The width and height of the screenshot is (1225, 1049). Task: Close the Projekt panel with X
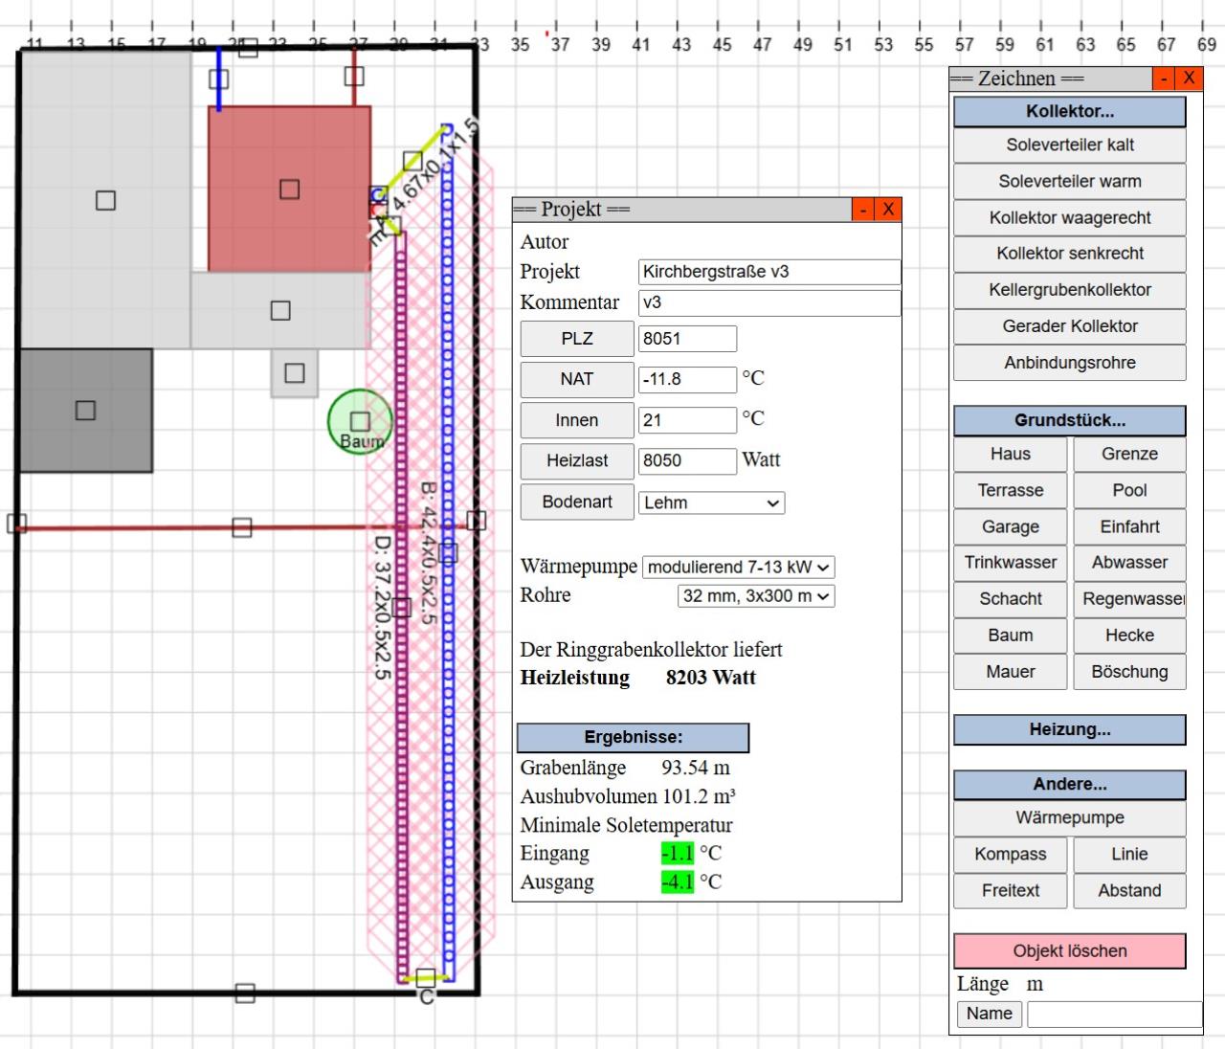tap(888, 210)
